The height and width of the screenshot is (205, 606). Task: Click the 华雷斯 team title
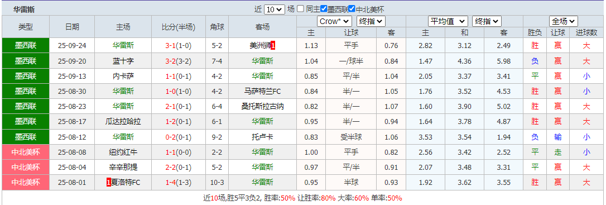click(24, 9)
